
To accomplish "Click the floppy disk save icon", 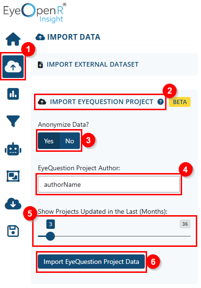I will point(13,231).
